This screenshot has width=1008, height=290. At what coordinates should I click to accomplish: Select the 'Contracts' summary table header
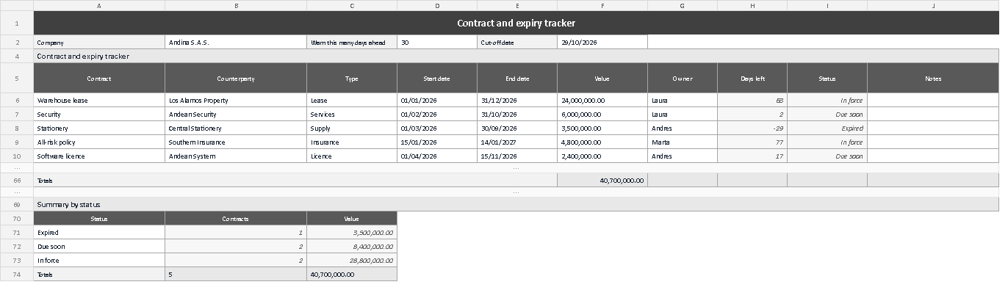click(x=236, y=218)
